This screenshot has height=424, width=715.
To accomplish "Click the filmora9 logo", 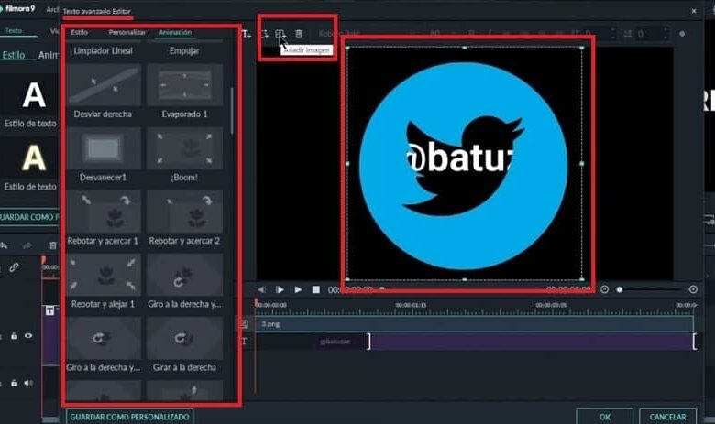I will pyautogui.click(x=18, y=8).
